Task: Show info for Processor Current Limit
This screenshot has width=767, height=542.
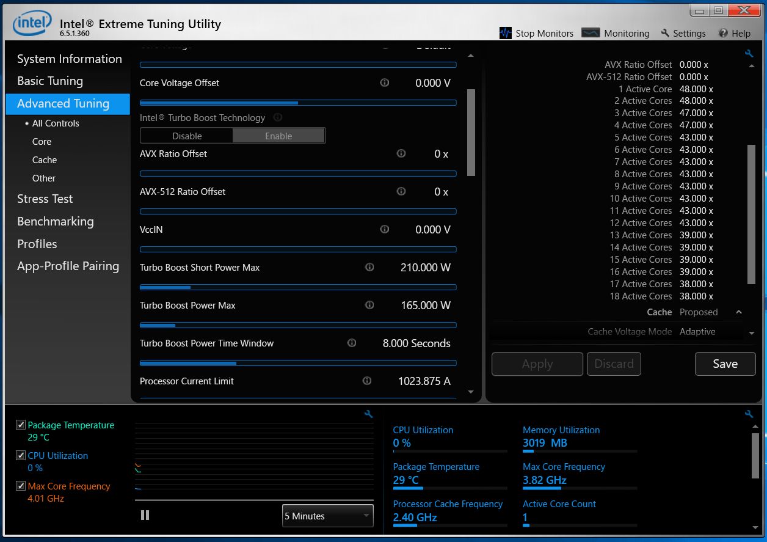Action: click(367, 381)
